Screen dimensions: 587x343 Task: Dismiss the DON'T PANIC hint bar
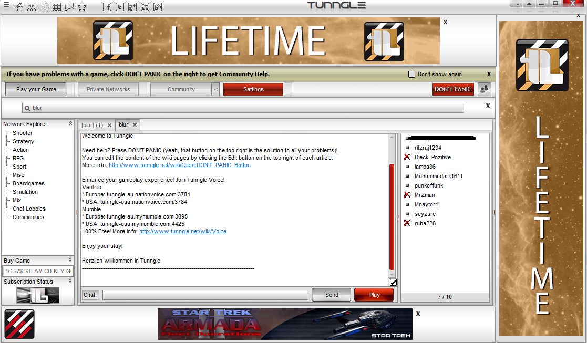(x=489, y=74)
